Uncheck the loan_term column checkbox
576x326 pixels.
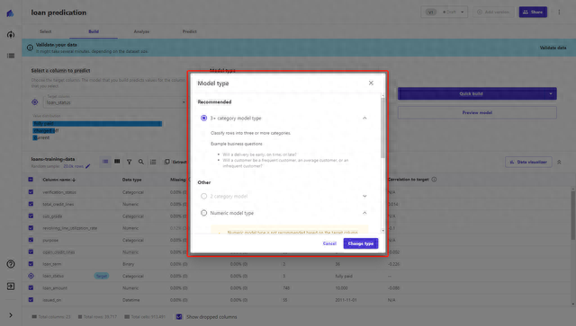(31, 264)
